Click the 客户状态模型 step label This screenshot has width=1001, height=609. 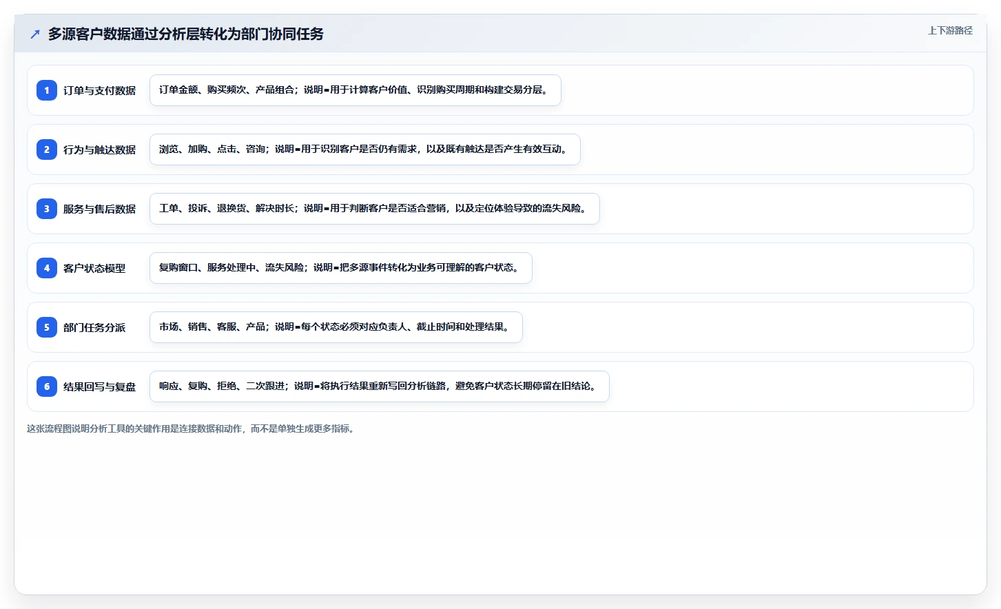point(94,268)
